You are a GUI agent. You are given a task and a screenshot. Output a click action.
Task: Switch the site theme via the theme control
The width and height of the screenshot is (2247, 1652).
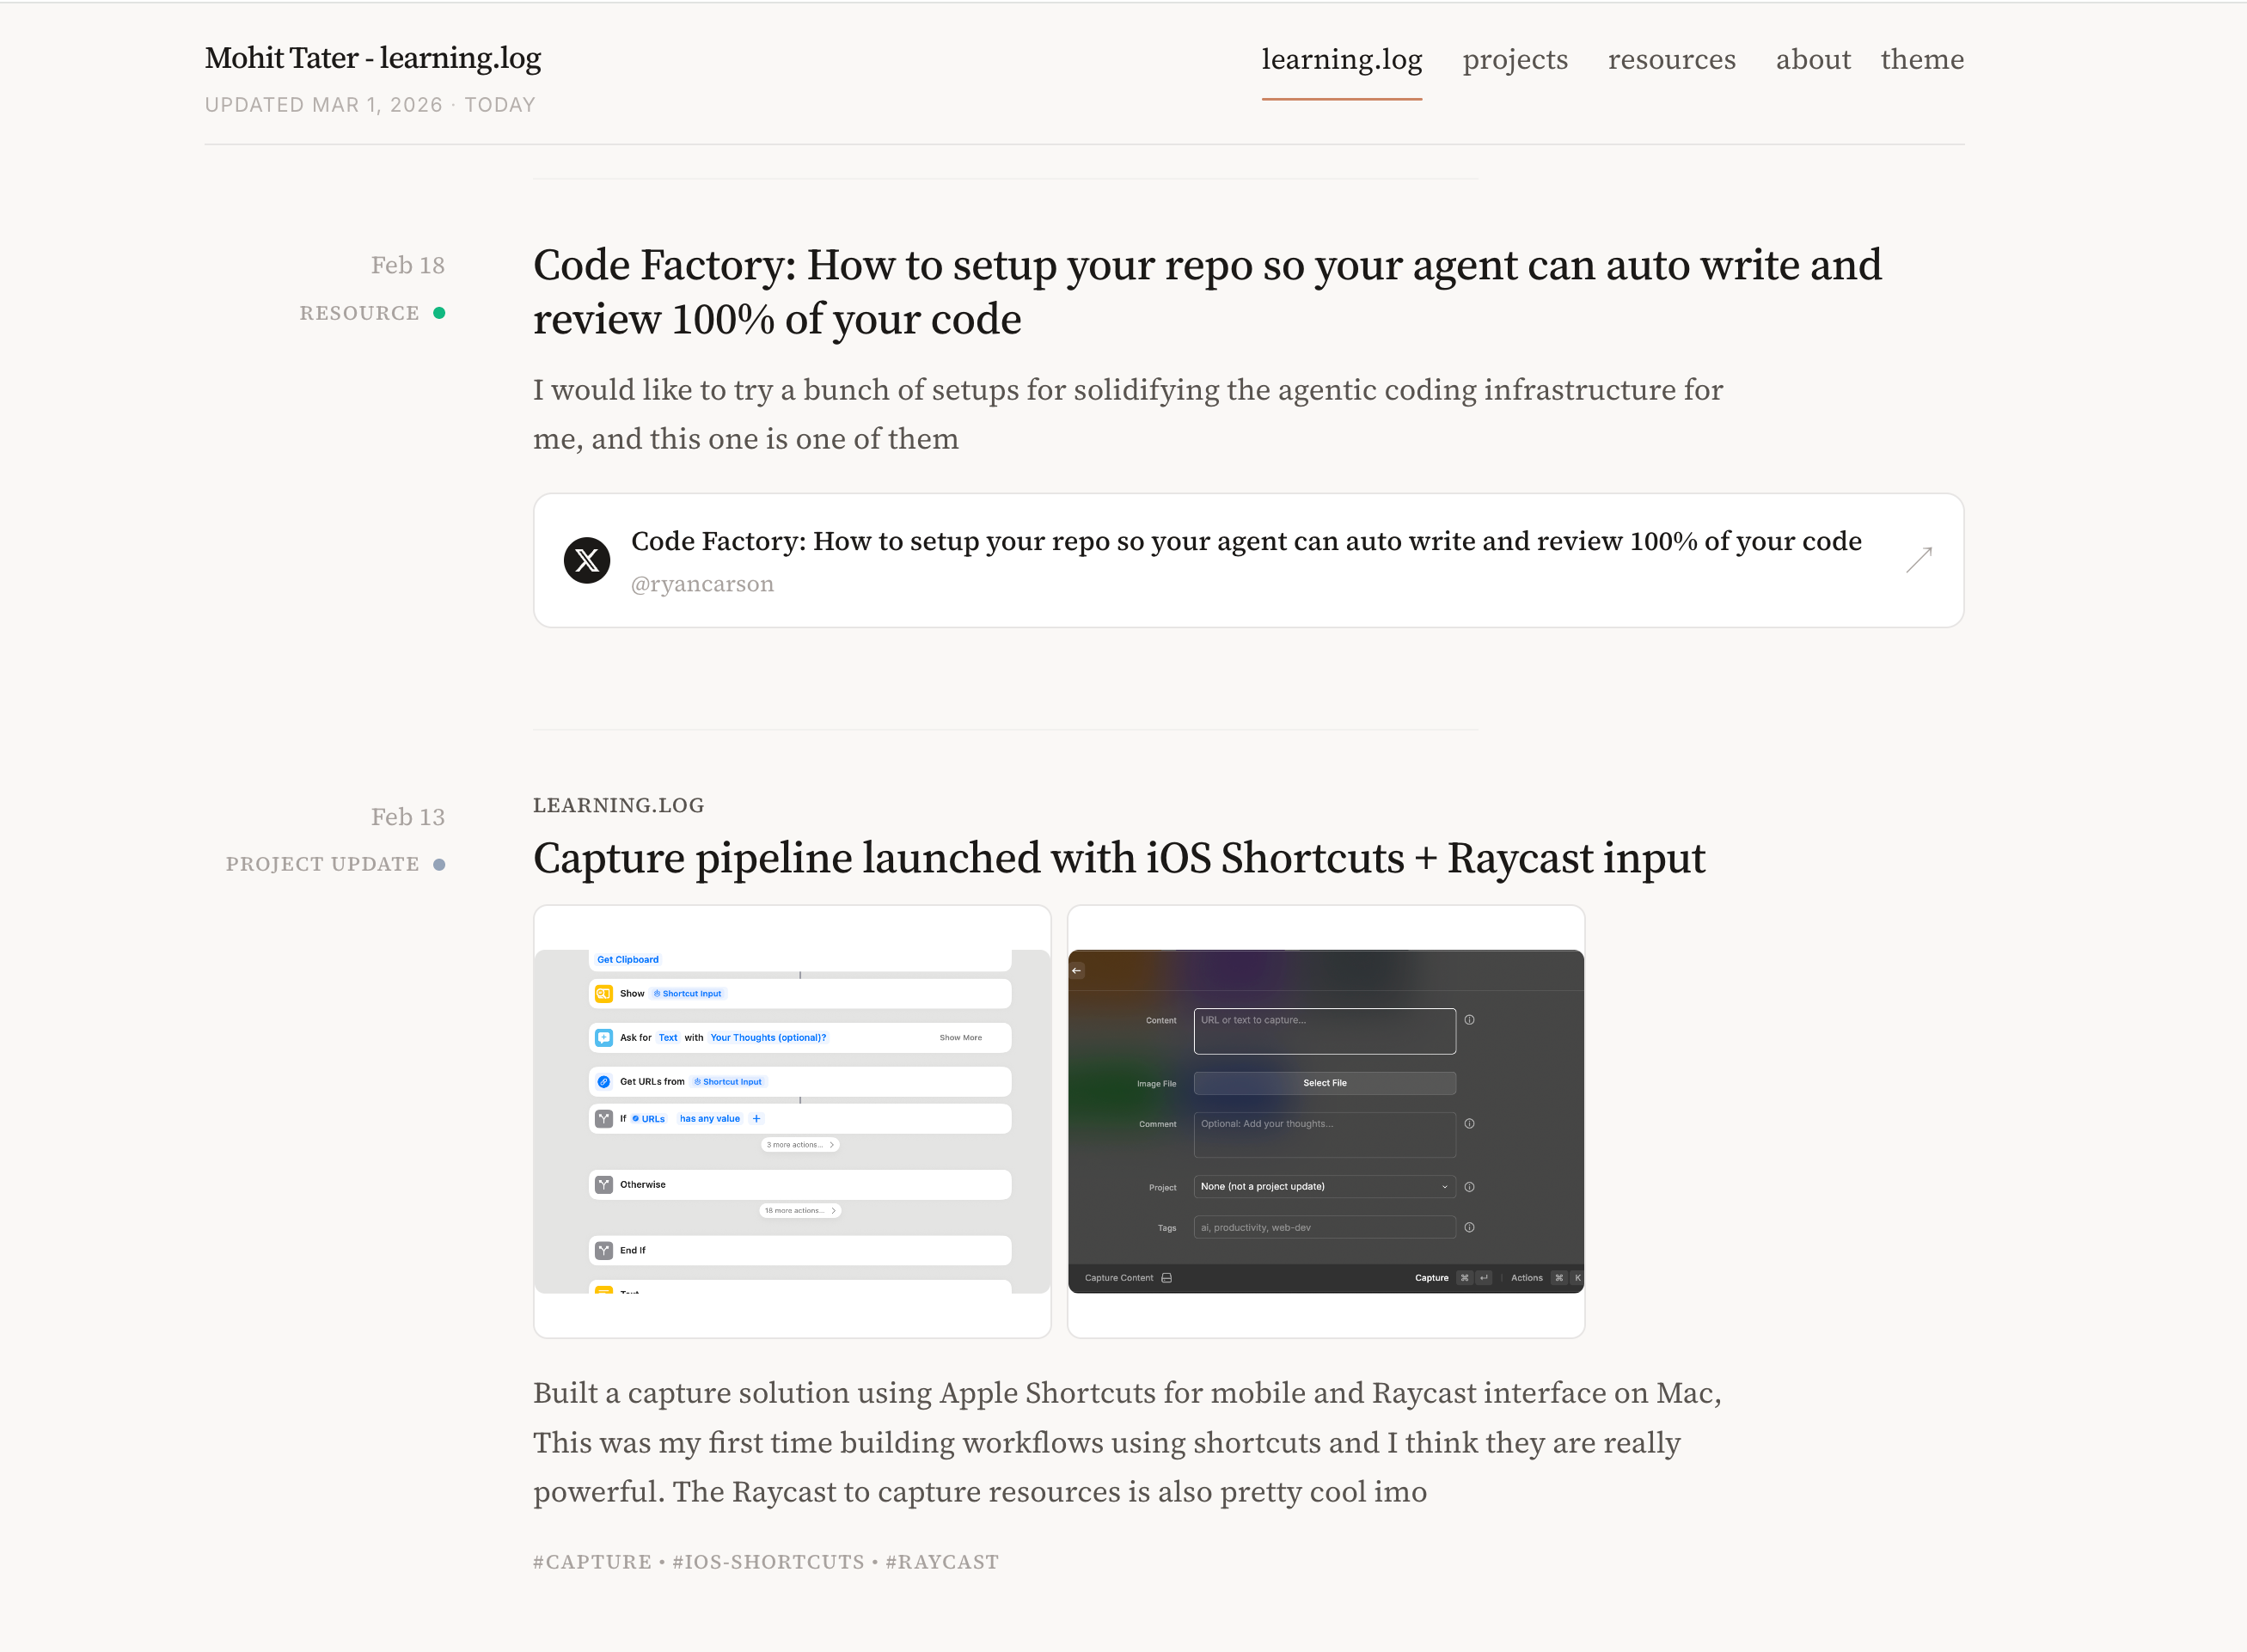pyautogui.click(x=1922, y=60)
